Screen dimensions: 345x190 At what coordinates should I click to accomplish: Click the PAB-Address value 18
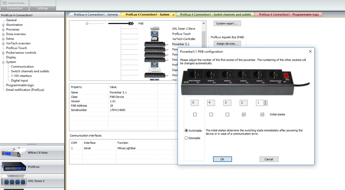tap(112, 106)
